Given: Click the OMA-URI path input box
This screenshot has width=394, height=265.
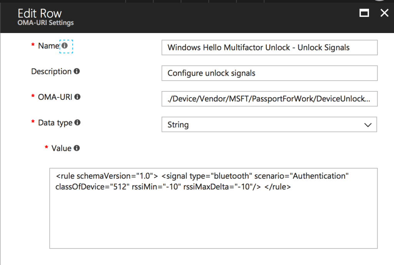Looking at the screenshot, I should [269, 99].
